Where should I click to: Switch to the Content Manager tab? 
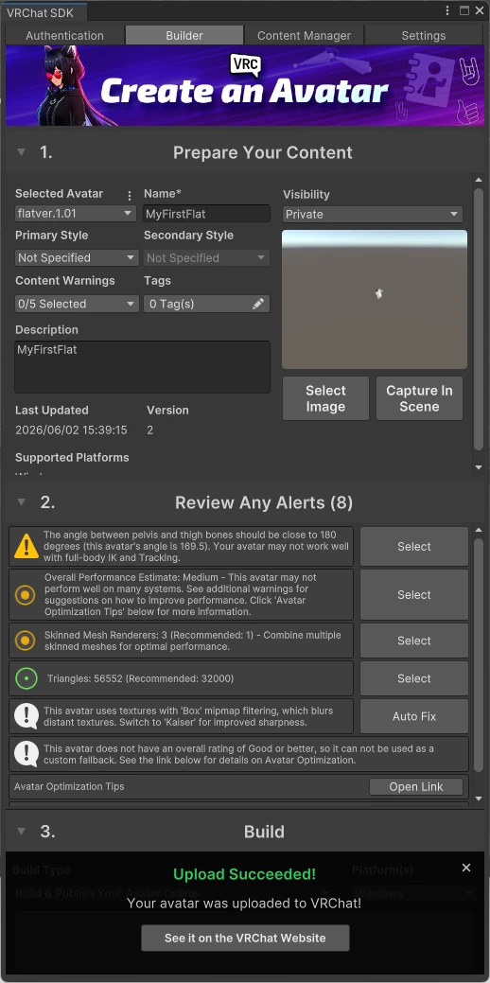pyautogui.click(x=304, y=36)
